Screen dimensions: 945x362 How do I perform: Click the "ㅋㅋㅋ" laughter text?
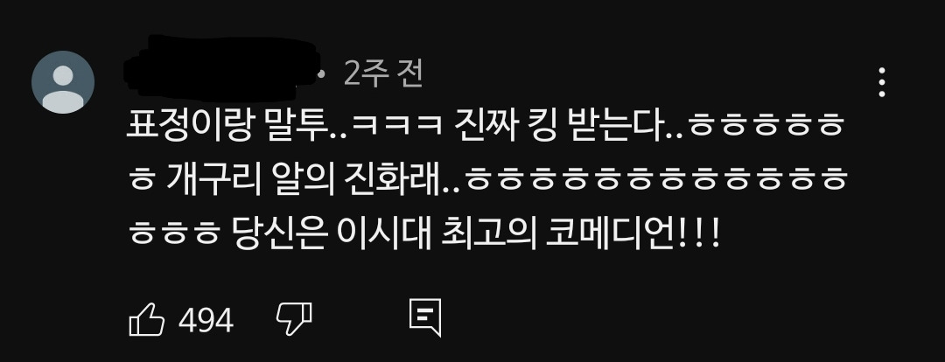[x=396, y=129]
